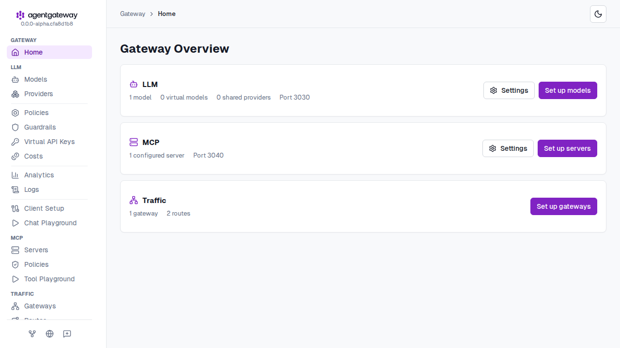Viewport: 620px width, 348px height.
Task: Click the 'Port 3030' text
Action: (294, 98)
